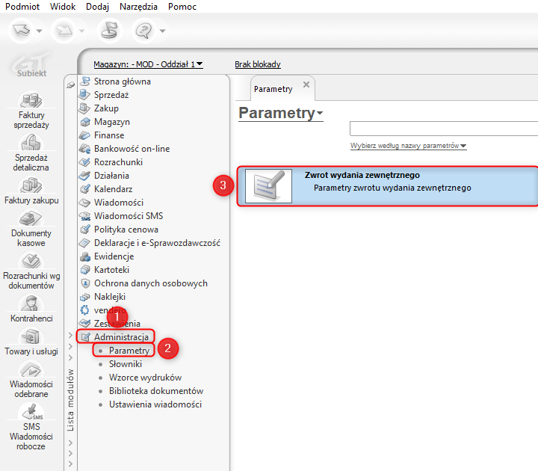
Task: Open Rozrachunki wg dokumentów shortcut icon
Action: point(31,261)
